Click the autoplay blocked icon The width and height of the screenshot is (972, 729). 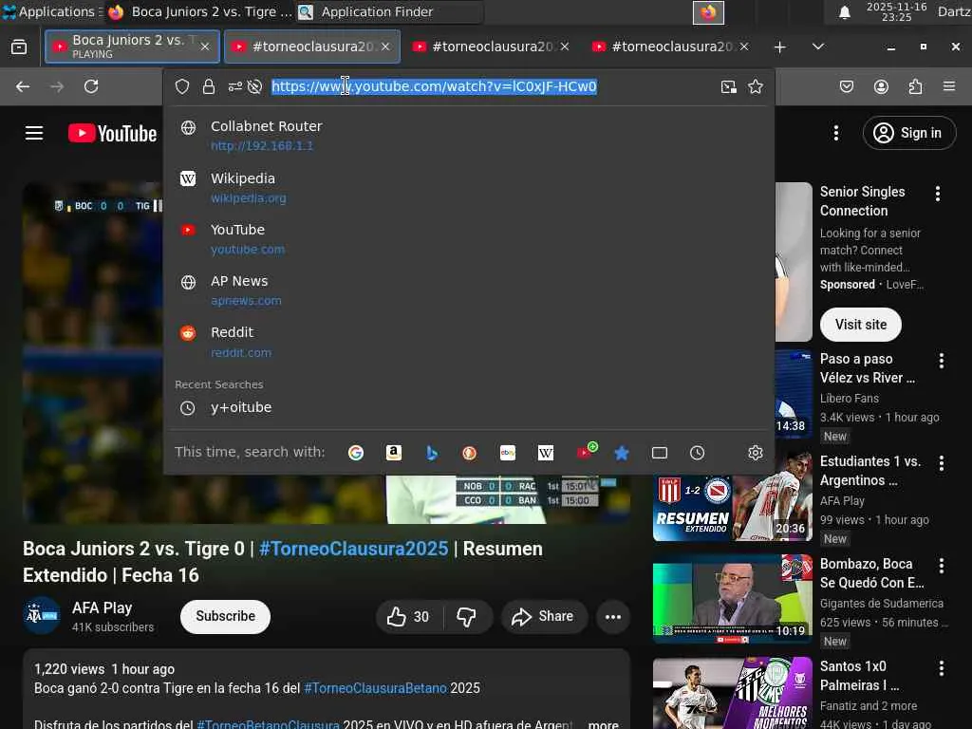point(254,86)
